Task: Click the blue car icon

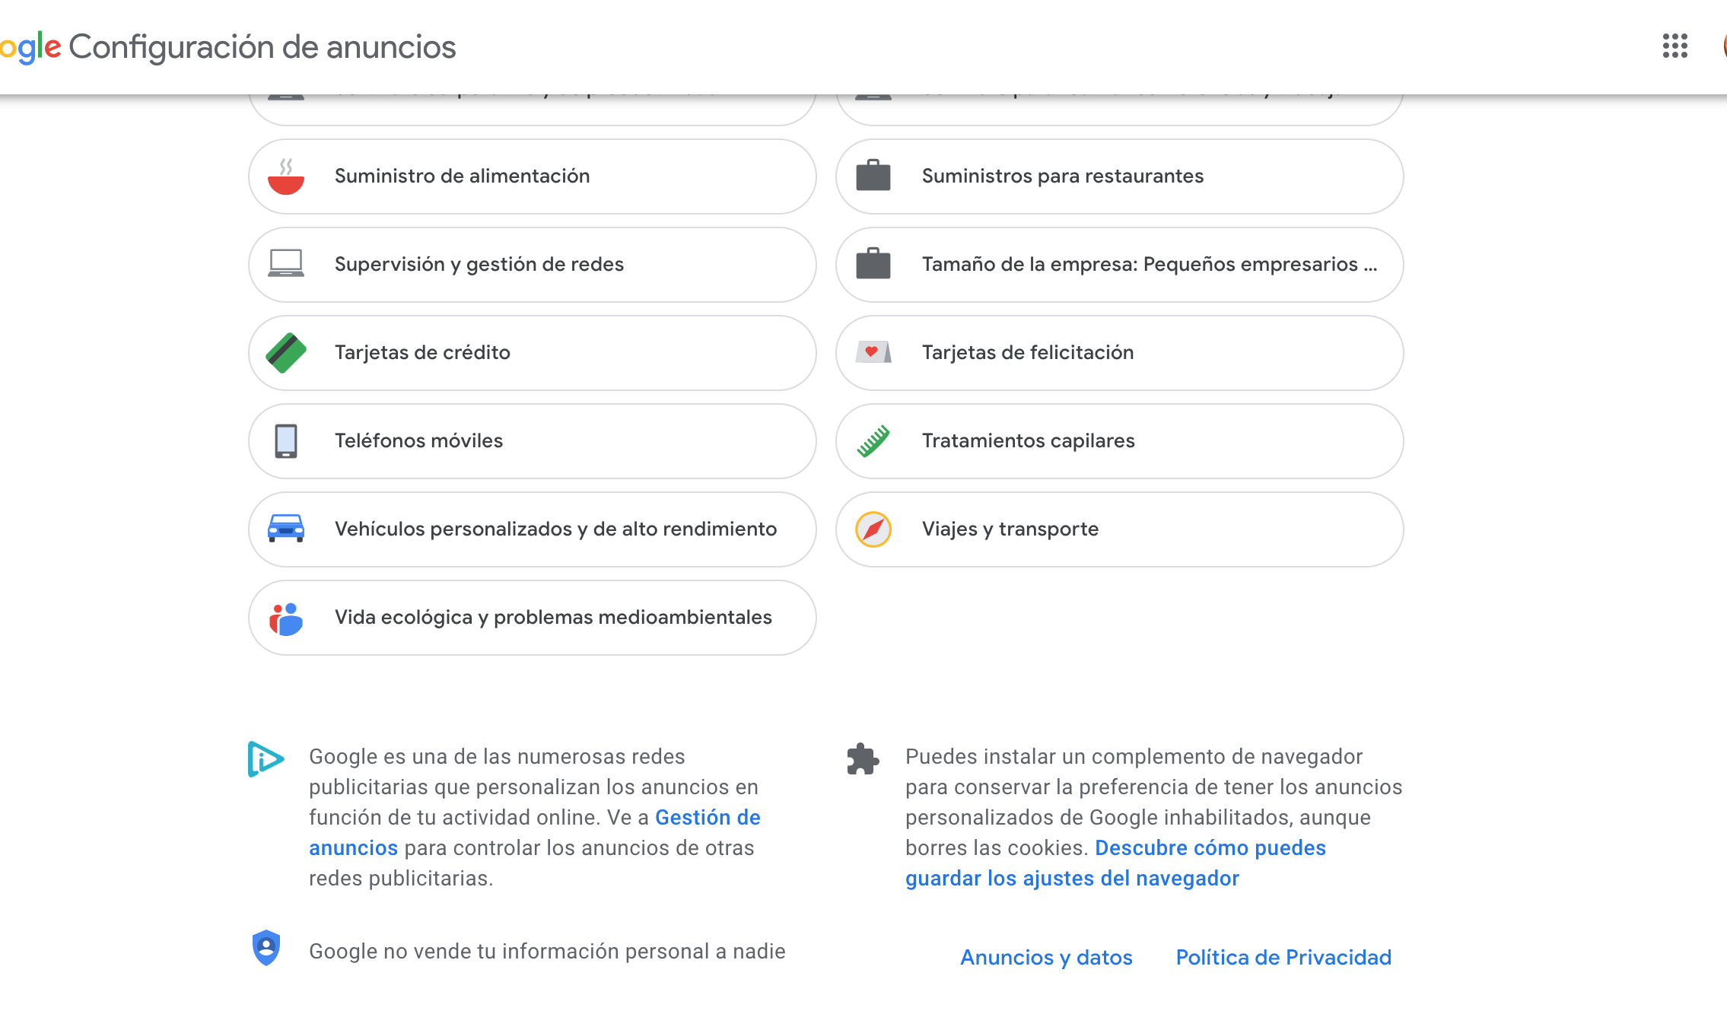Action: 286,529
